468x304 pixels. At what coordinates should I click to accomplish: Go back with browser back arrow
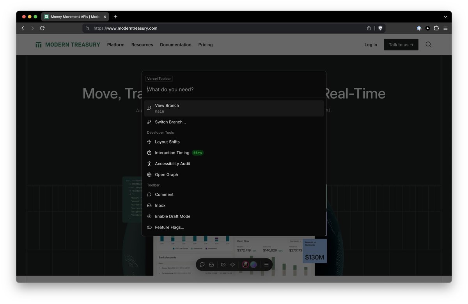coord(23,28)
